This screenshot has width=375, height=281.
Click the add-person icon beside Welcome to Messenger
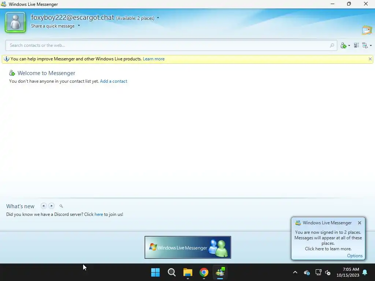(12, 73)
